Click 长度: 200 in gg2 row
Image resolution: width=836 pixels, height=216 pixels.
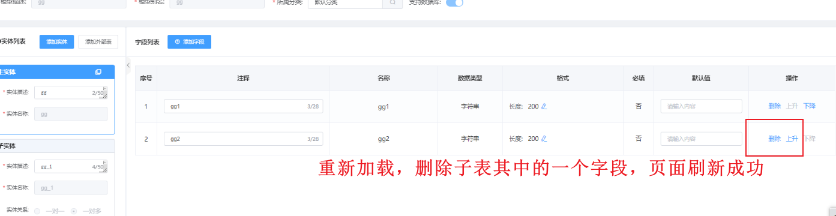(x=523, y=139)
